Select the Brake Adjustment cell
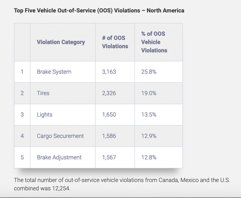241x198 pixels. [59, 157]
